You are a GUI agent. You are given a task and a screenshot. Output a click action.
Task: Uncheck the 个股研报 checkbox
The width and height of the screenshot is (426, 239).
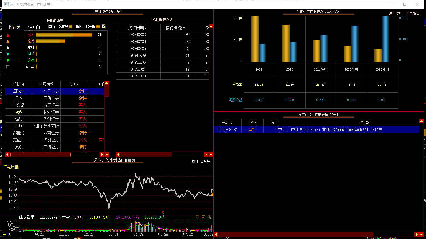pyautogui.click(x=50, y=27)
